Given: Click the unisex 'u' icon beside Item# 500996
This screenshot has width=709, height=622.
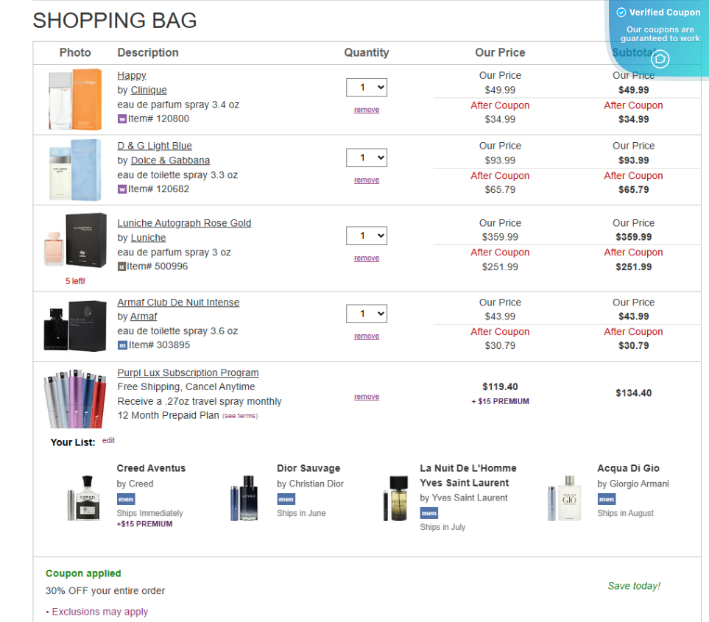Looking at the screenshot, I should 122,266.
